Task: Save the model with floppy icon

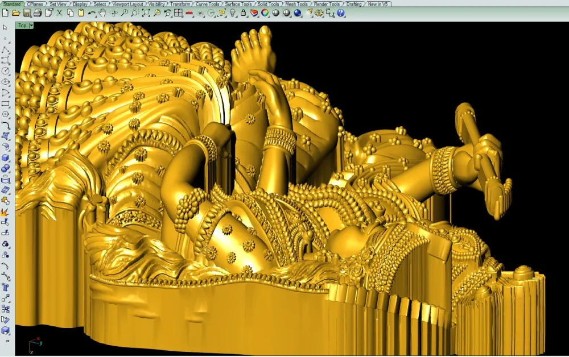Action: [x=27, y=13]
